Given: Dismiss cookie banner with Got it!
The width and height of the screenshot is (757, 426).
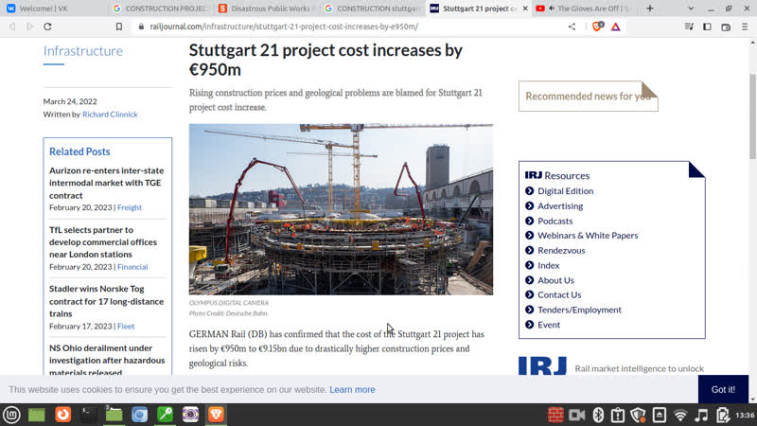Looking at the screenshot, I should [723, 389].
